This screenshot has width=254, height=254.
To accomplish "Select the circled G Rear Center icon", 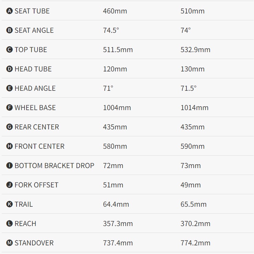I will click(x=9, y=127).
